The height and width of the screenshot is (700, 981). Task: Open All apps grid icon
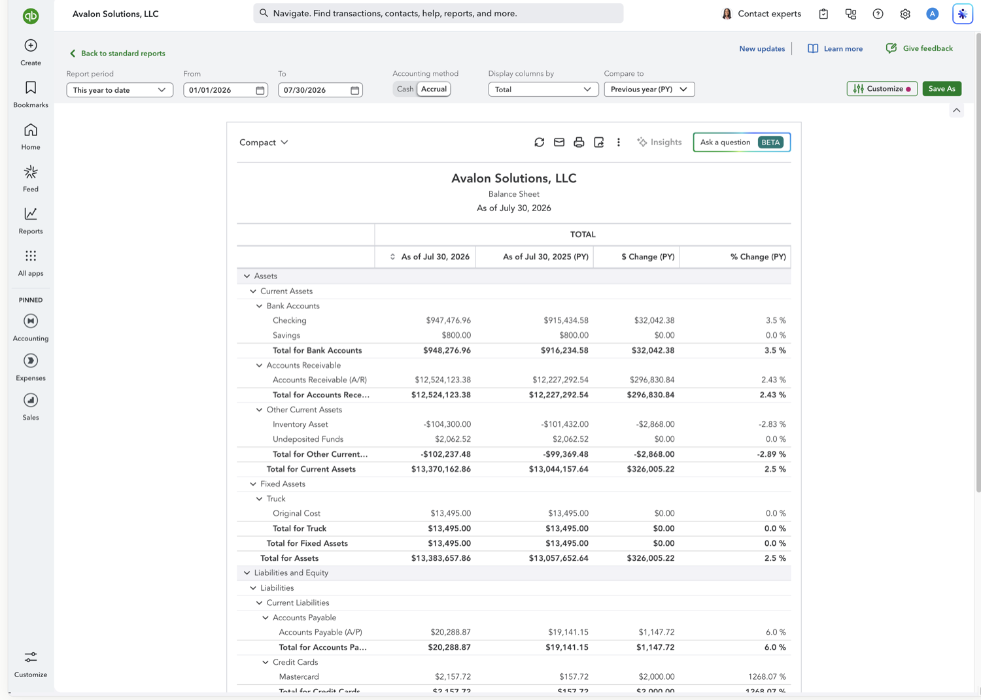pos(31,256)
